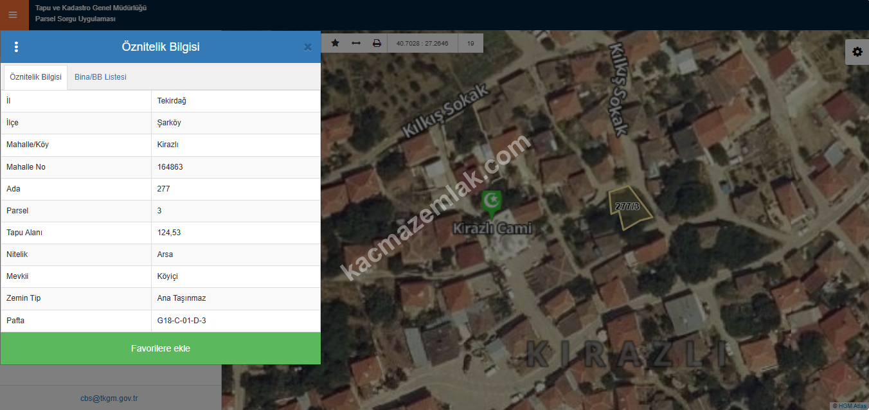The image size is (869, 410).
Task: Click the HGM Atlas attribution link
Action: [849, 406]
